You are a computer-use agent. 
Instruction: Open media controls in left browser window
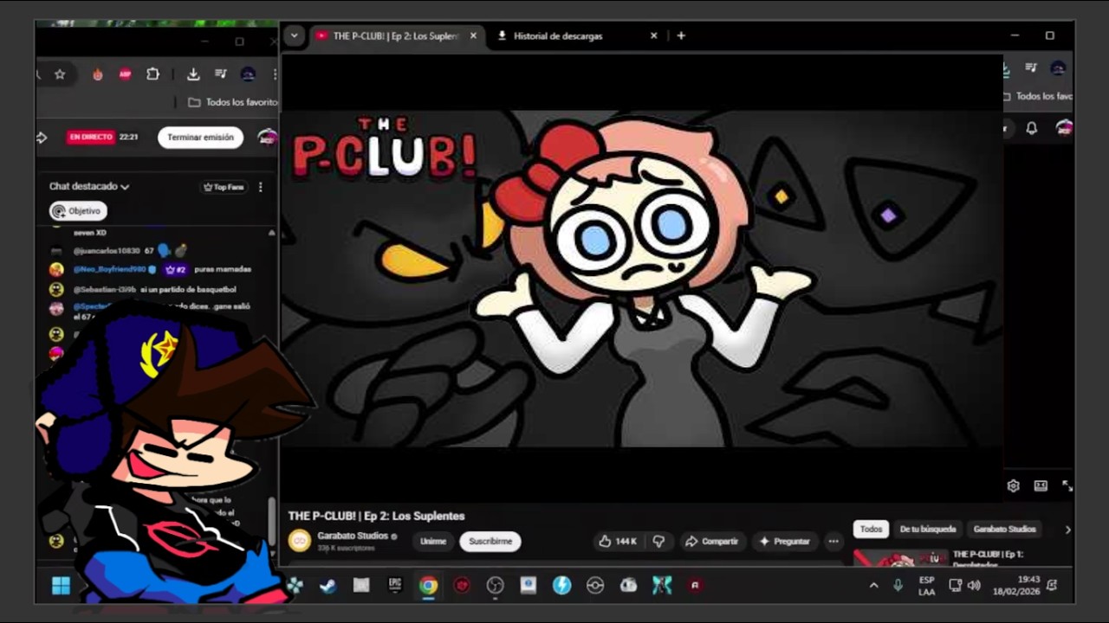(x=221, y=74)
